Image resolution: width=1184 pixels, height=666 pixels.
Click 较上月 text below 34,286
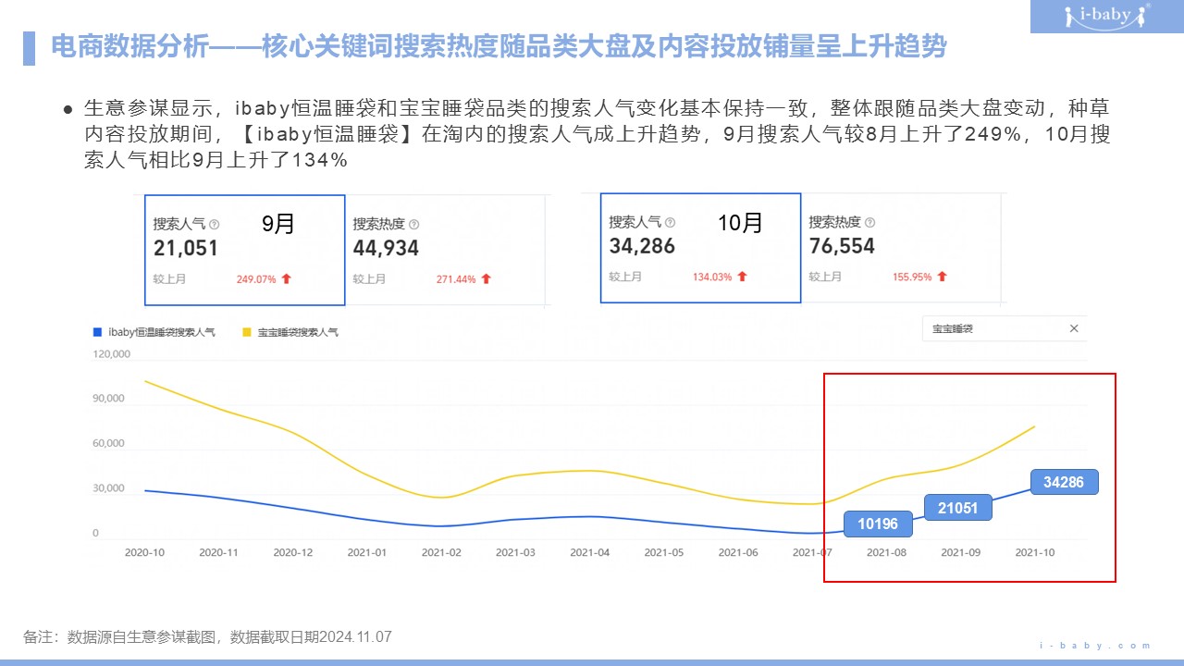(625, 277)
